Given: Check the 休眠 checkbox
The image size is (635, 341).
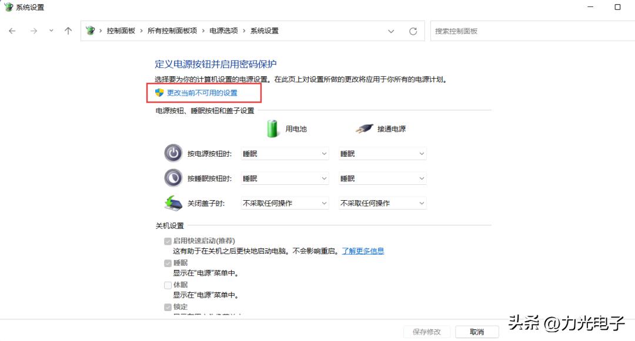Looking at the screenshot, I should 168,285.
